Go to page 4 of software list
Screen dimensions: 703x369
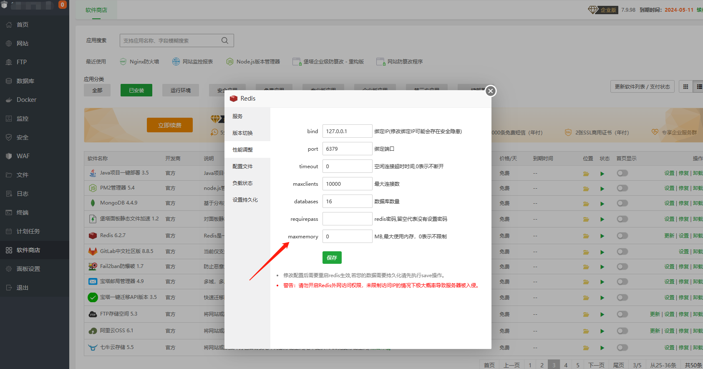[x=566, y=365]
